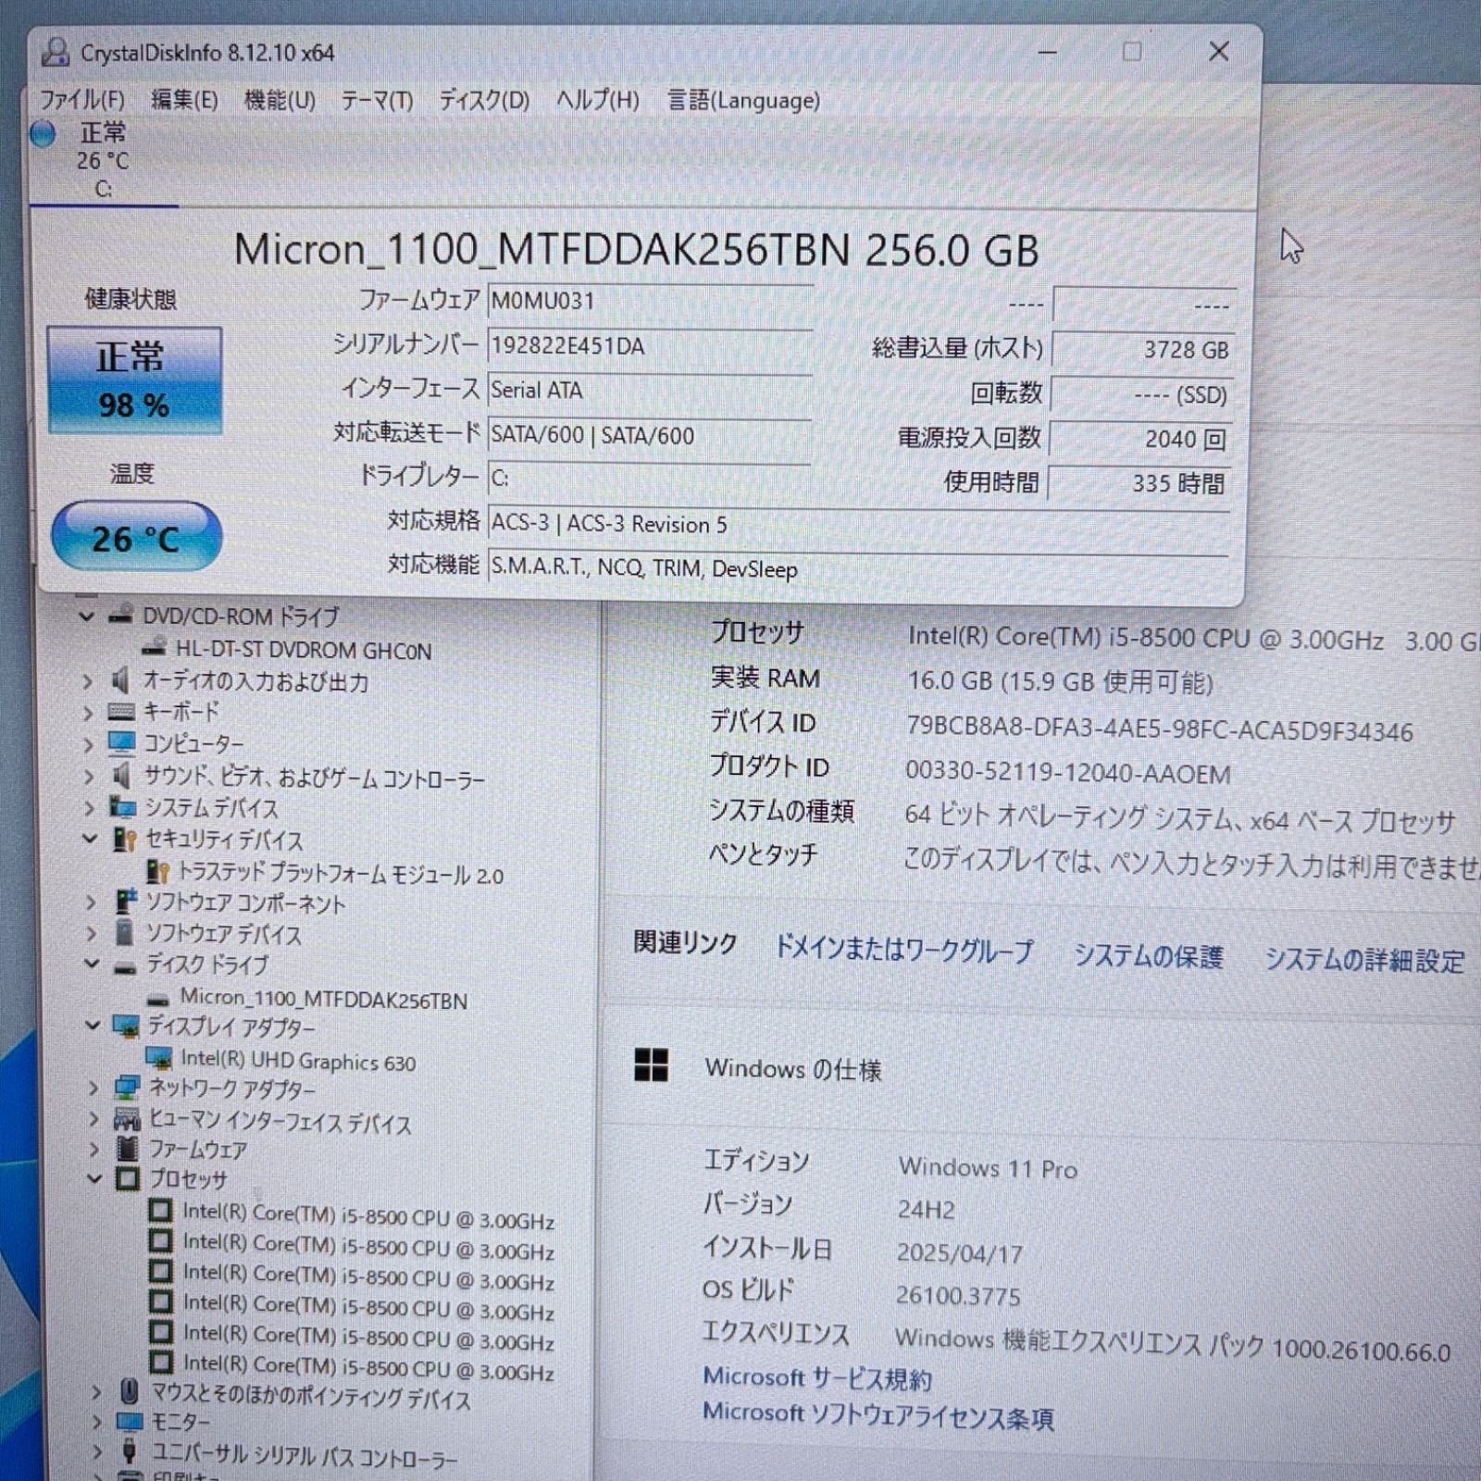Open the Microsoft サービス規約 link
The width and height of the screenshot is (1481, 1481).
[x=817, y=1378]
